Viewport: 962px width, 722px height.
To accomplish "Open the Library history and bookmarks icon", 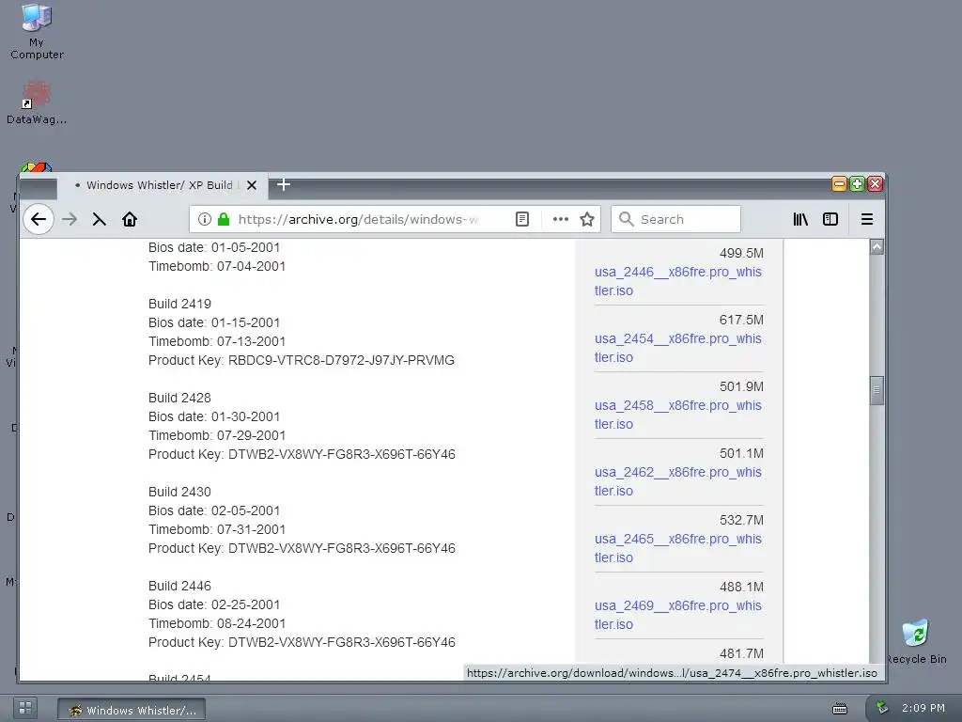I will tap(800, 219).
